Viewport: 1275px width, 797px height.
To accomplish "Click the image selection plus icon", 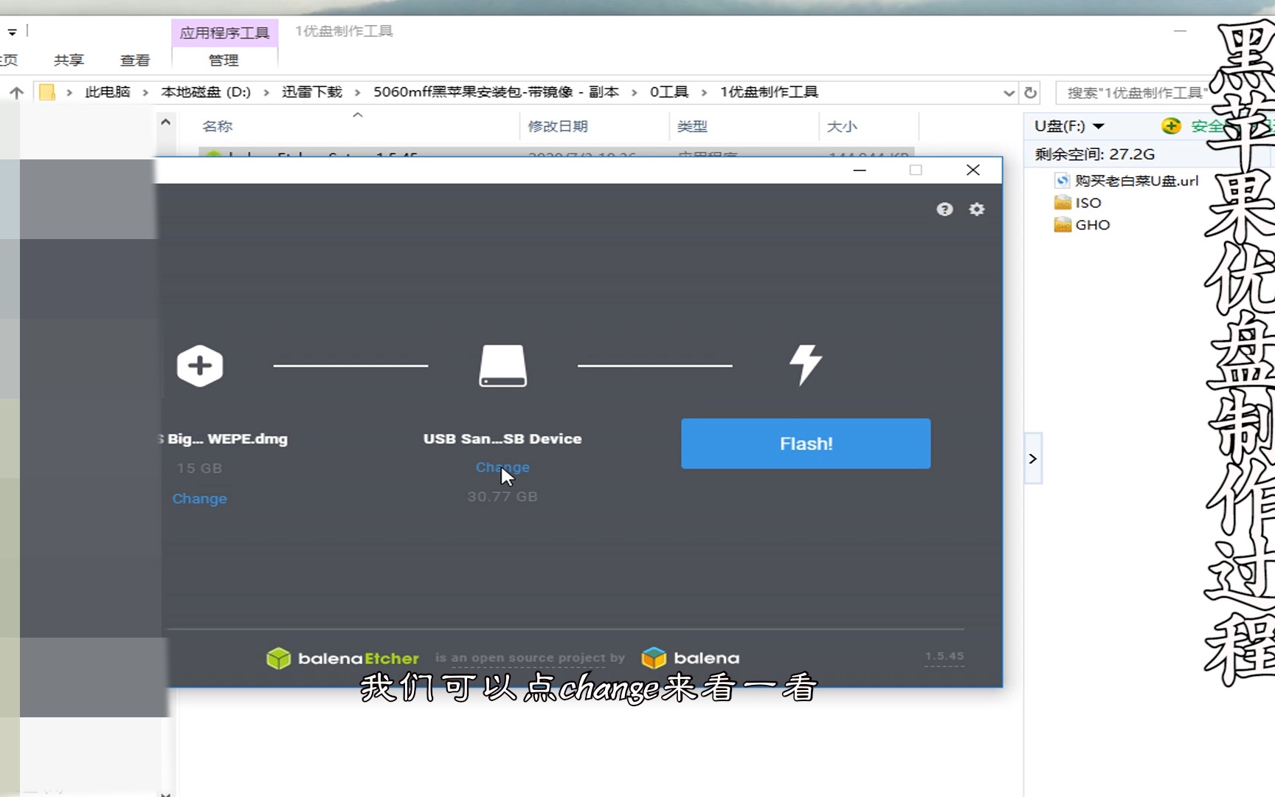I will click(x=199, y=365).
